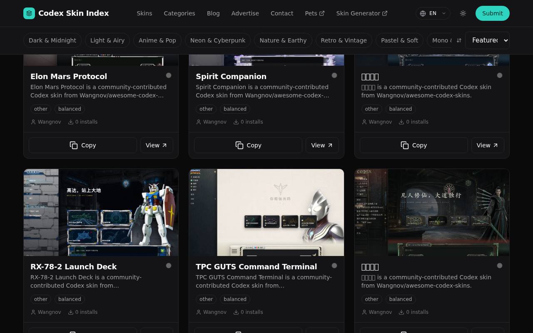Image resolution: width=533 pixels, height=333 pixels.
Task: Open the RX-78-2 Launch Deck title
Action: (x=74, y=267)
